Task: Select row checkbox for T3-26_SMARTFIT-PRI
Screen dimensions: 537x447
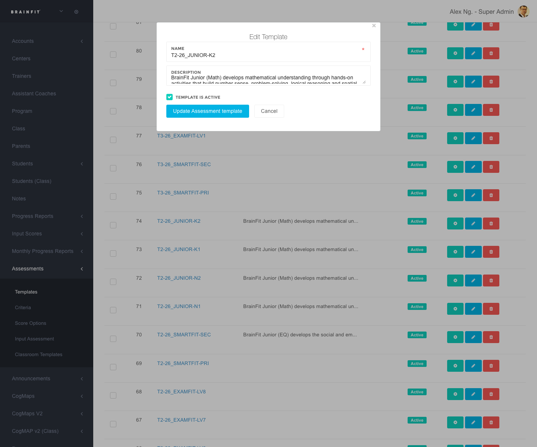Action: tap(113, 197)
